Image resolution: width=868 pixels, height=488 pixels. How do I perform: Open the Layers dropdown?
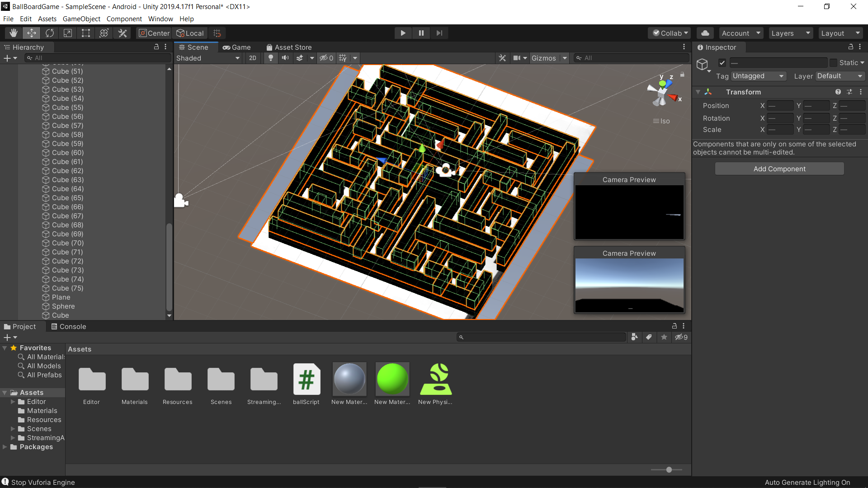(790, 33)
